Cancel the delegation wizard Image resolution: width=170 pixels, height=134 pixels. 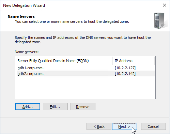[x=153, y=126]
